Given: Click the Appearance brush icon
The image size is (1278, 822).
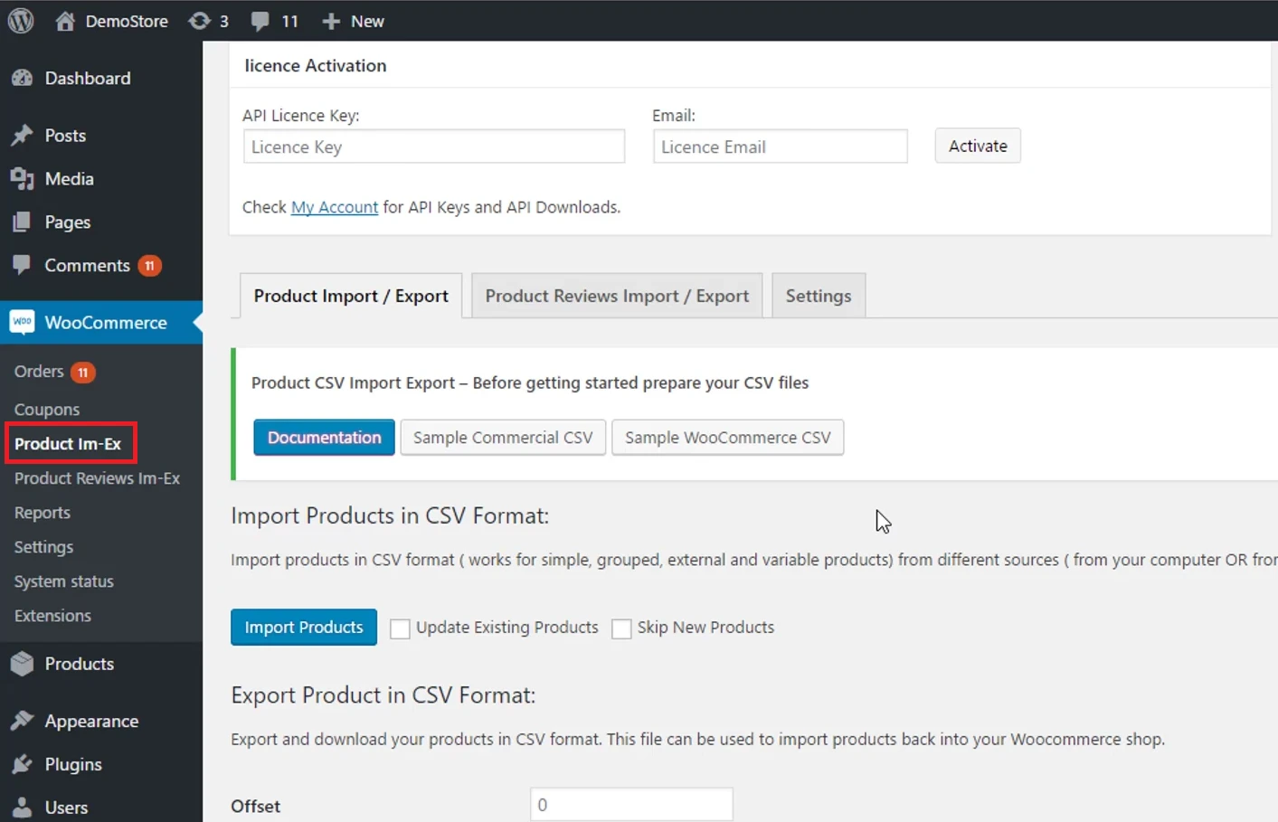Looking at the screenshot, I should click(23, 721).
